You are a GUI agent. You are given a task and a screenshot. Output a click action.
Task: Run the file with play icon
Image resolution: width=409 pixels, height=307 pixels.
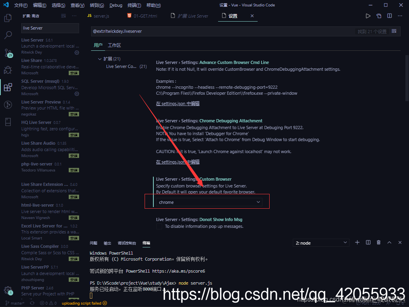point(368,16)
